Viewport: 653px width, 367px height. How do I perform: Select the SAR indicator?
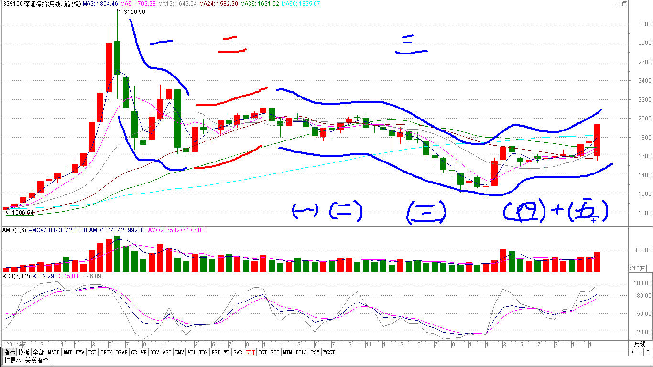tap(238, 352)
